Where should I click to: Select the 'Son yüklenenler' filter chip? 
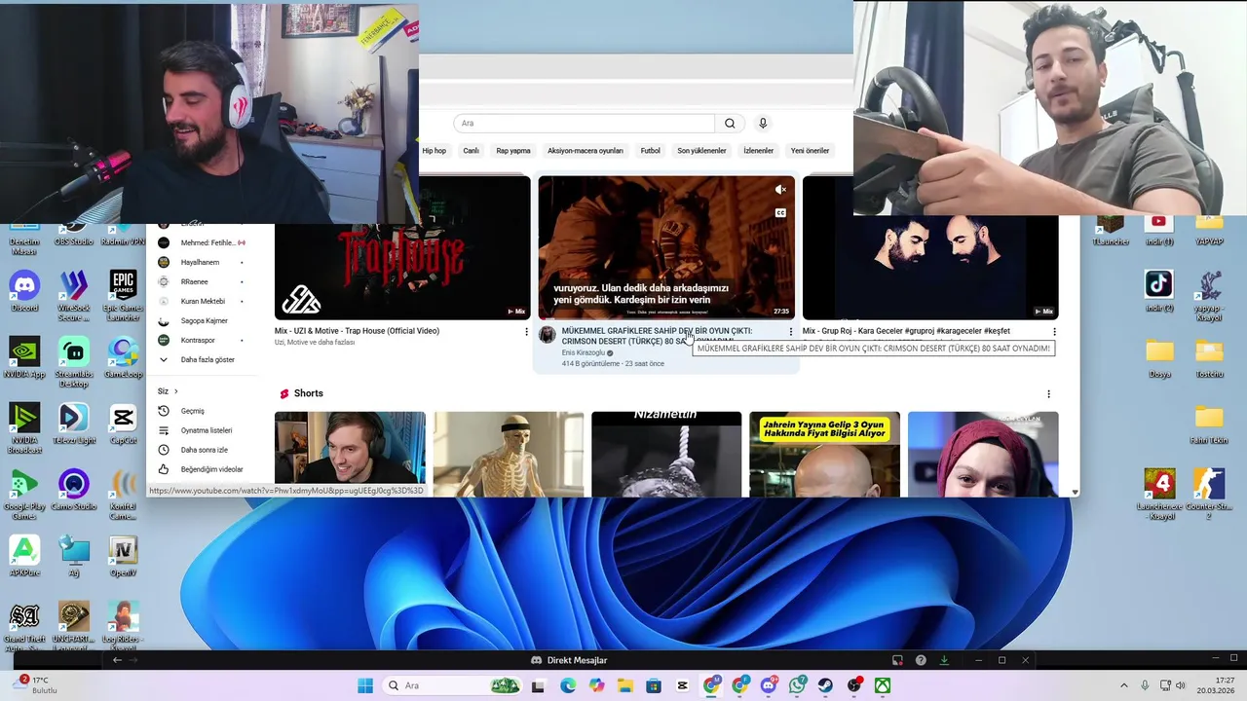[x=702, y=151]
